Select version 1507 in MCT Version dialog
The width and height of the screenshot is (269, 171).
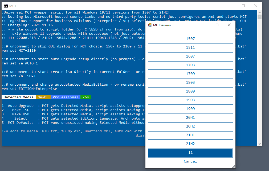190,39
